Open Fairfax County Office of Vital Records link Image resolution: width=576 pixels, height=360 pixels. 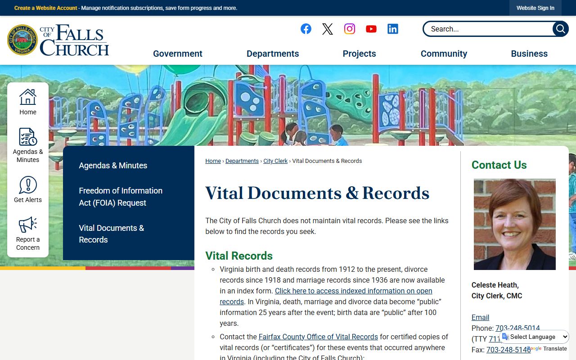(318, 337)
